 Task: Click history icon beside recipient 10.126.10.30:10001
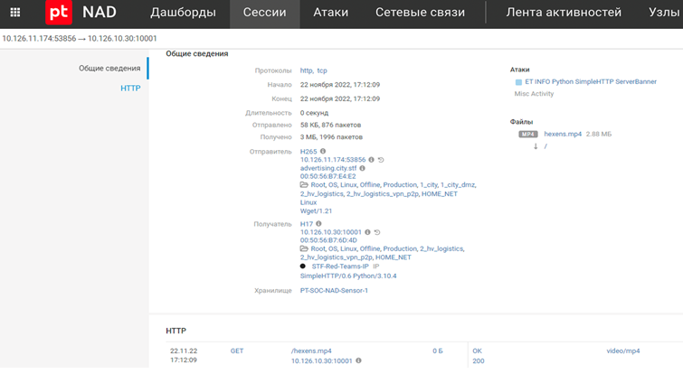tap(377, 232)
